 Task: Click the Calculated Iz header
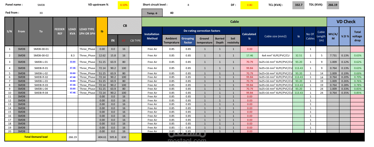[x=249, y=36]
